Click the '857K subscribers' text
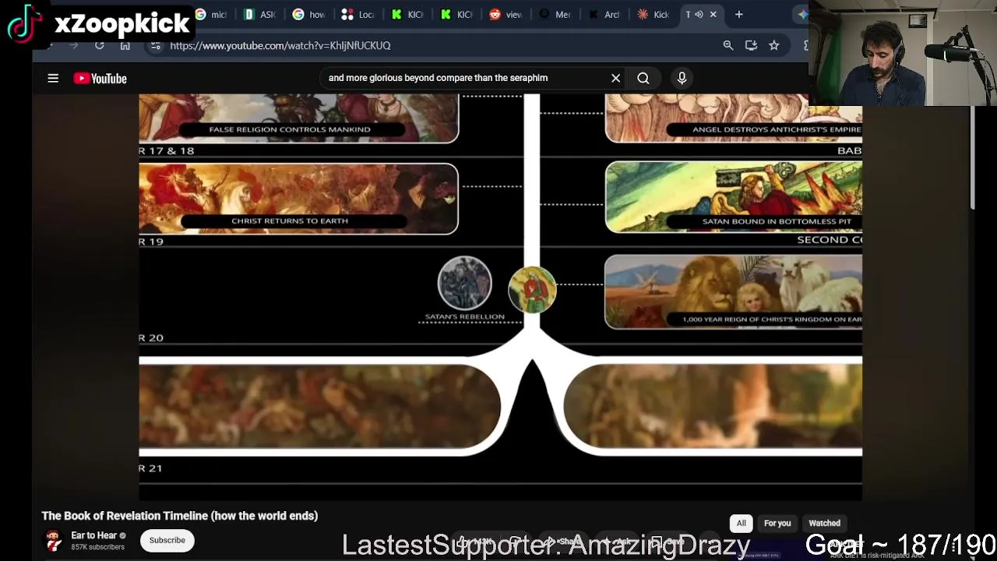The width and height of the screenshot is (997, 561). (97, 547)
